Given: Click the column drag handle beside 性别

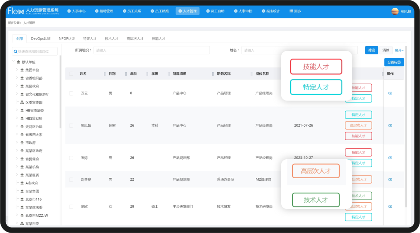Looking at the screenshot, I should 105,74.
